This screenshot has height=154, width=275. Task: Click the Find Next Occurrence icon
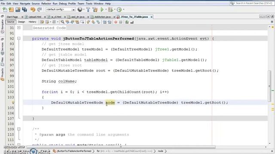point(73,22)
